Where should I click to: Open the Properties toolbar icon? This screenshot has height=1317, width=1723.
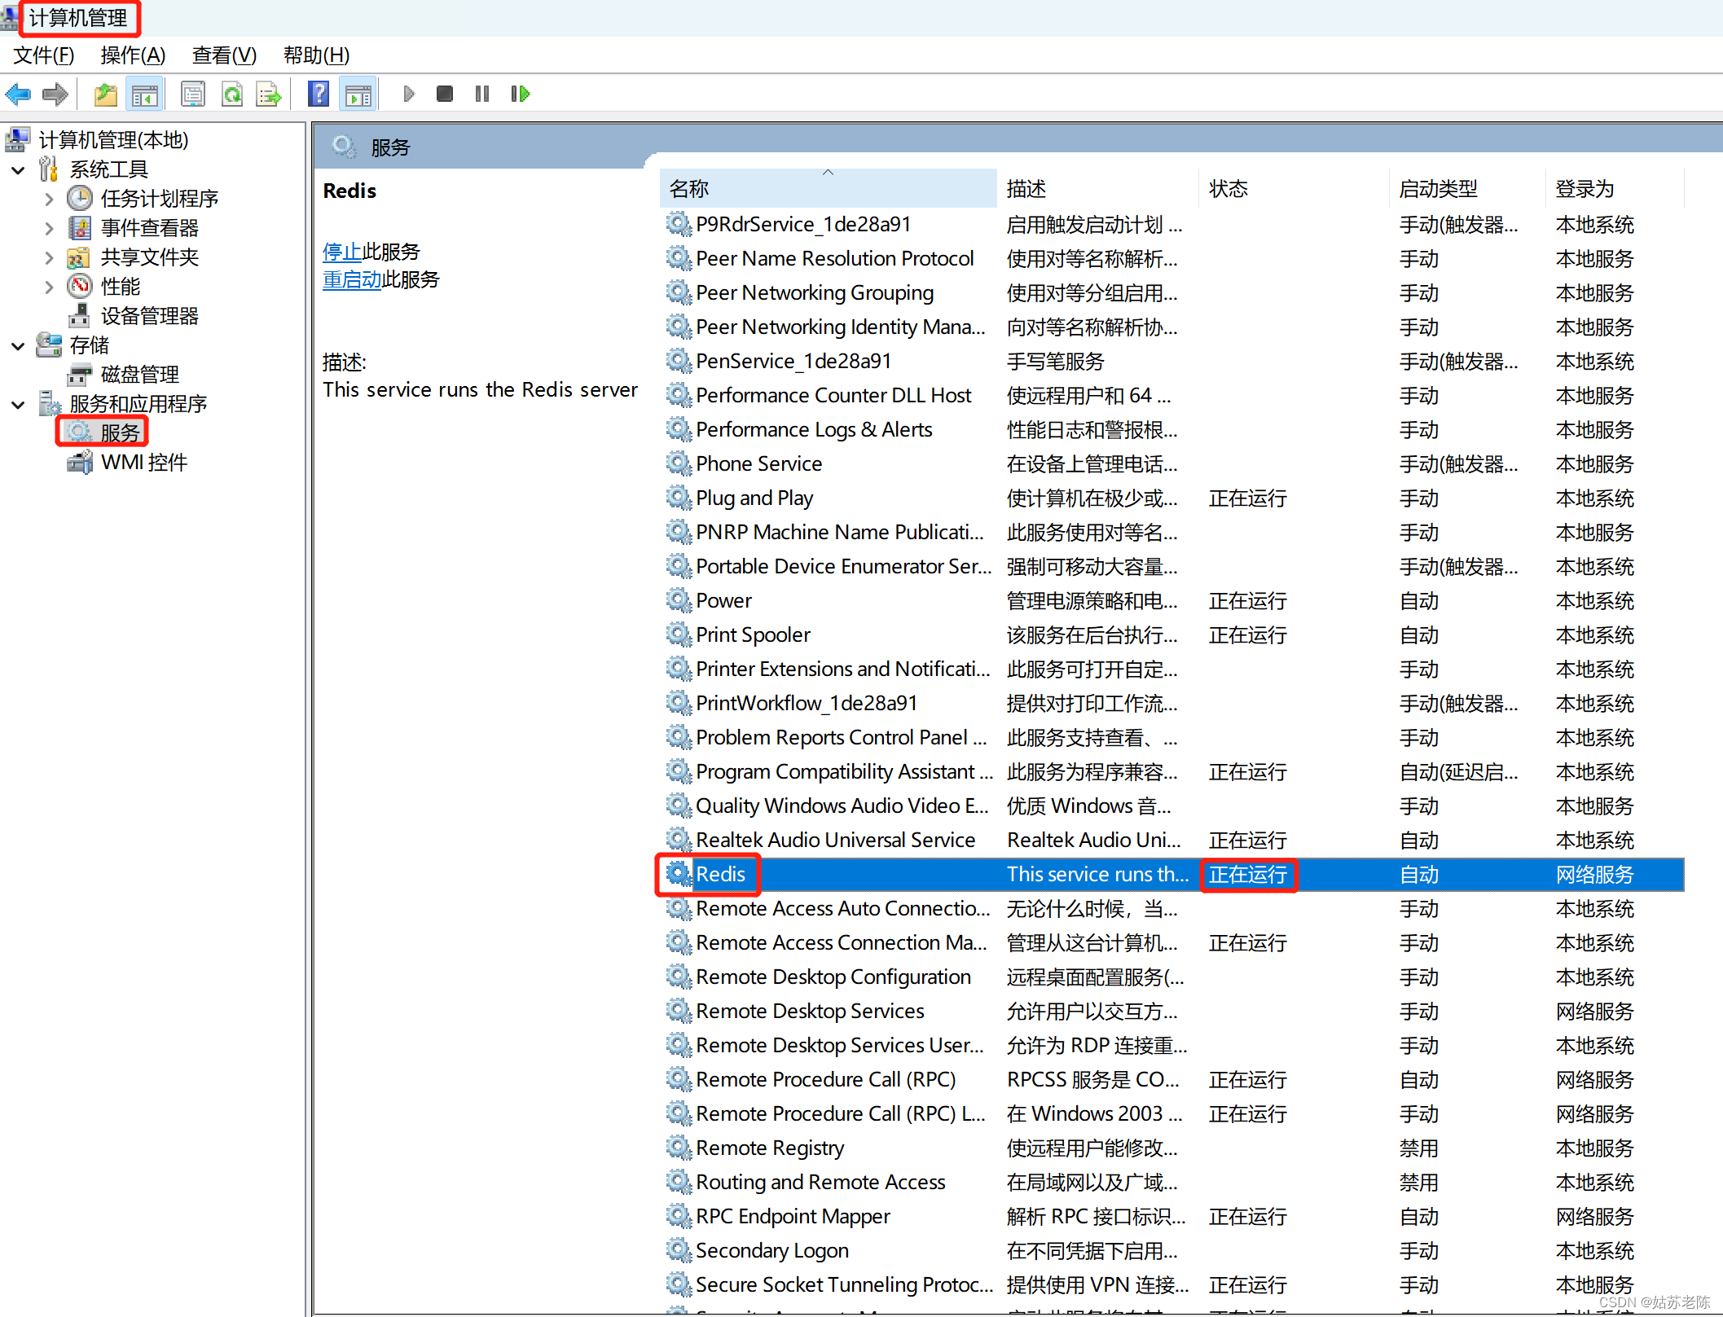click(193, 94)
